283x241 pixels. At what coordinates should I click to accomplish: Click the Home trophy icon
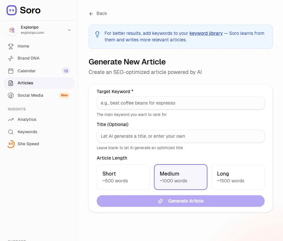tap(11, 46)
